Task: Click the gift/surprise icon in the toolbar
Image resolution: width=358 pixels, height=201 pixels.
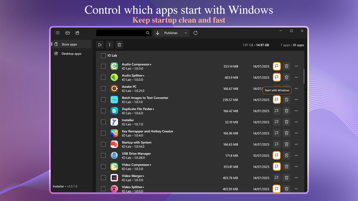Action: [x=77, y=33]
